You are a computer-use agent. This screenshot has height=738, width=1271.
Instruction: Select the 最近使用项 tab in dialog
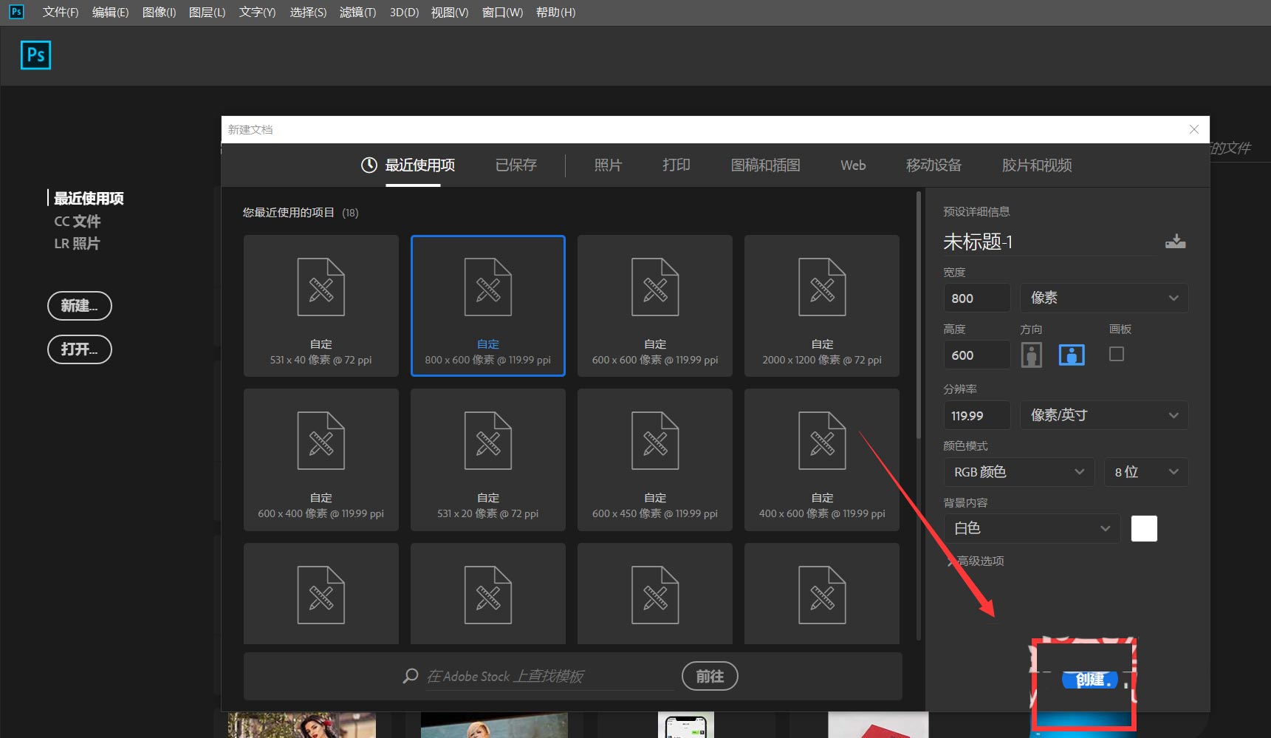tap(419, 165)
